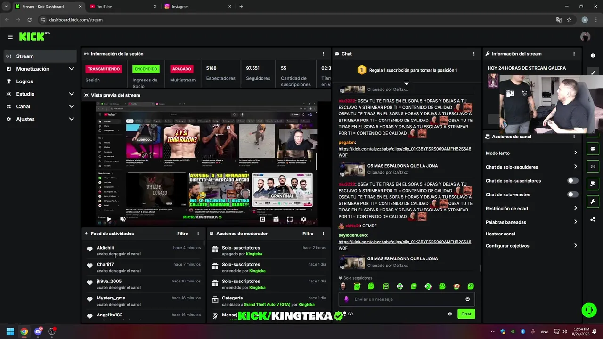The width and height of the screenshot is (603, 339).
Task: Toggle theater mode on the stream preview
Action: pyautogui.click(x=276, y=219)
